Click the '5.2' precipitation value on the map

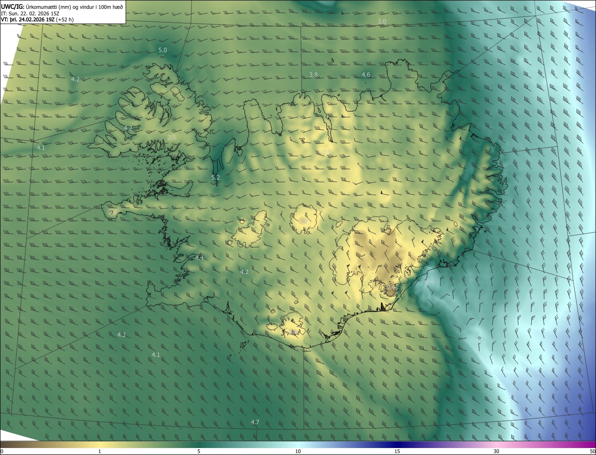(x=216, y=177)
